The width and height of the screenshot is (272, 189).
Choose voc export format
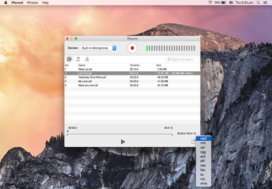(203, 179)
